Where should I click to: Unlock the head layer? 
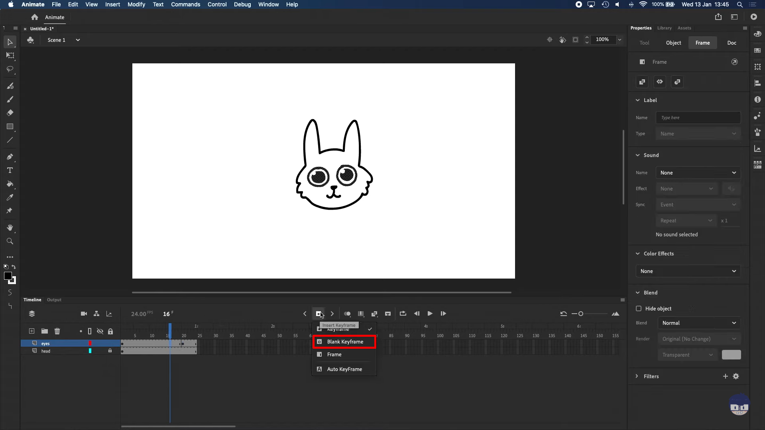click(110, 351)
